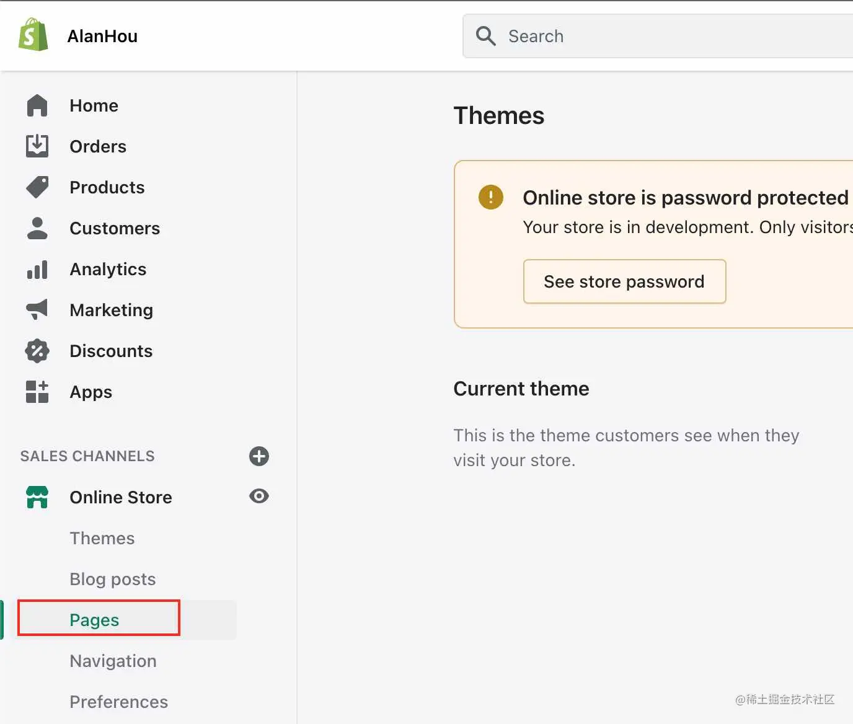The image size is (853, 724).
Task: Click See store password button
Action: click(x=624, y=281)
